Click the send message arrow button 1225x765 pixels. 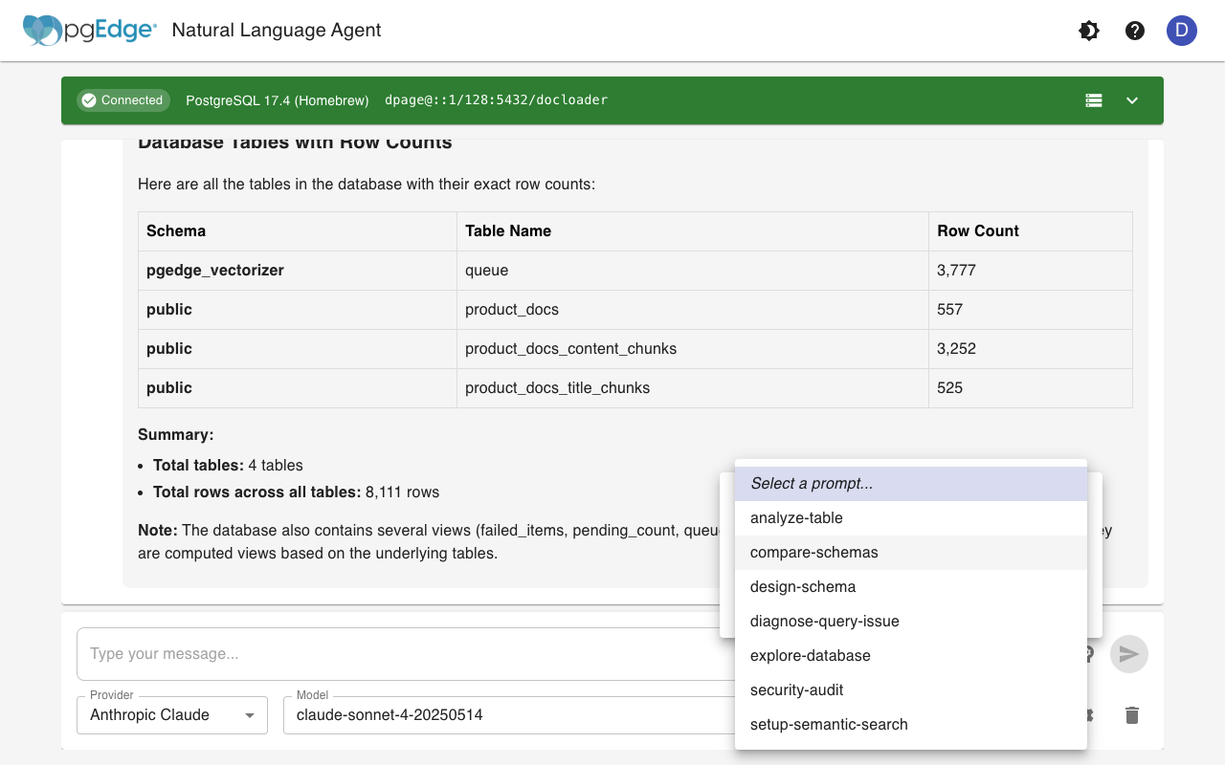(x=1129, y=654)
